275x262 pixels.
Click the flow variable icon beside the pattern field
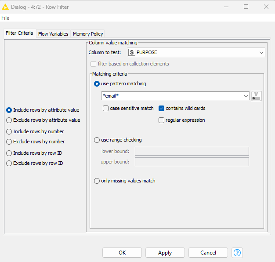pos(256,96)
